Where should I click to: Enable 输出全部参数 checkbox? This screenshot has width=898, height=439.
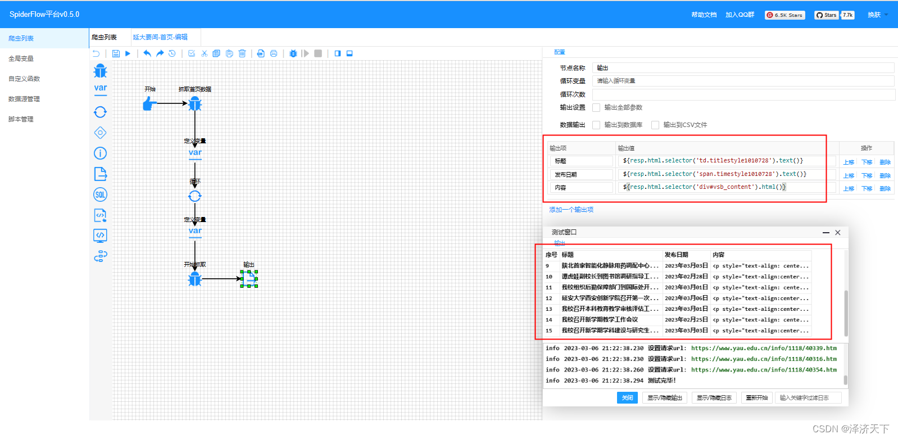[x=596, y=107]
